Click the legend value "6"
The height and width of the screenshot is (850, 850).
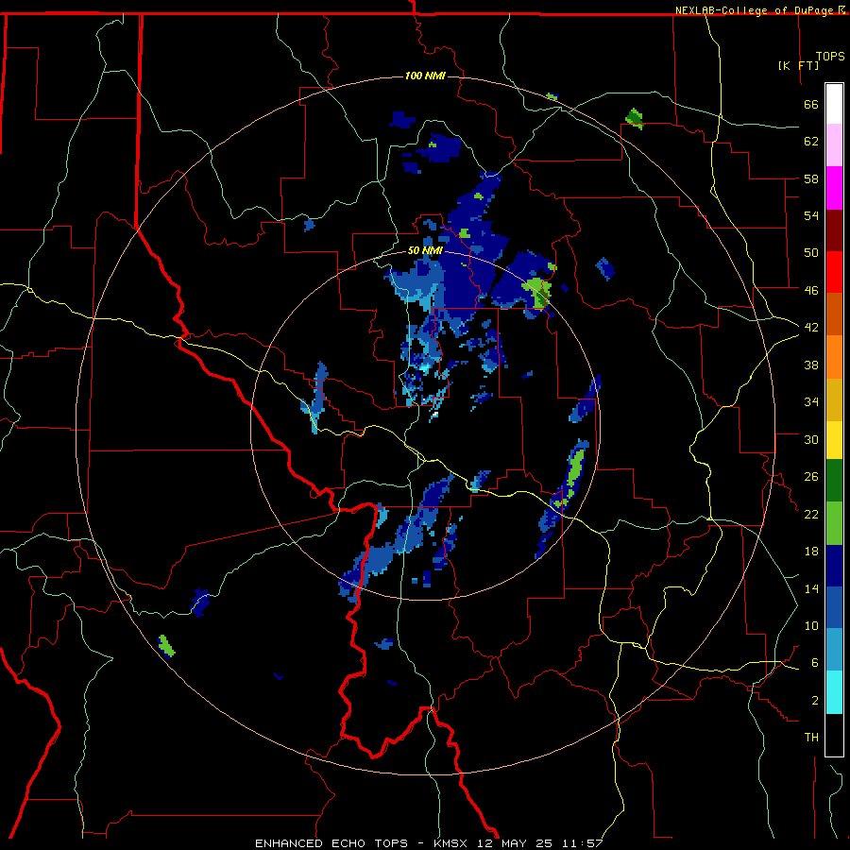coord(815,663)
